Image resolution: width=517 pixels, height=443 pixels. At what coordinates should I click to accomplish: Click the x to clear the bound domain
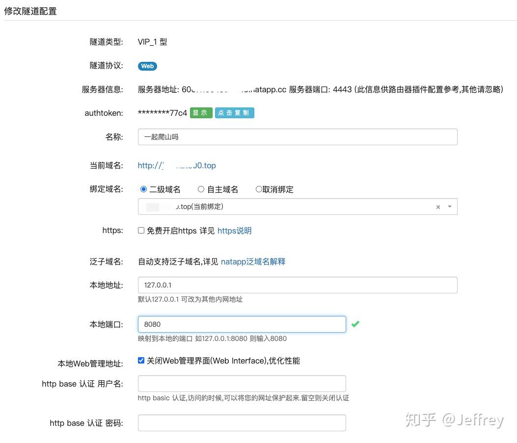pos(437,207)
